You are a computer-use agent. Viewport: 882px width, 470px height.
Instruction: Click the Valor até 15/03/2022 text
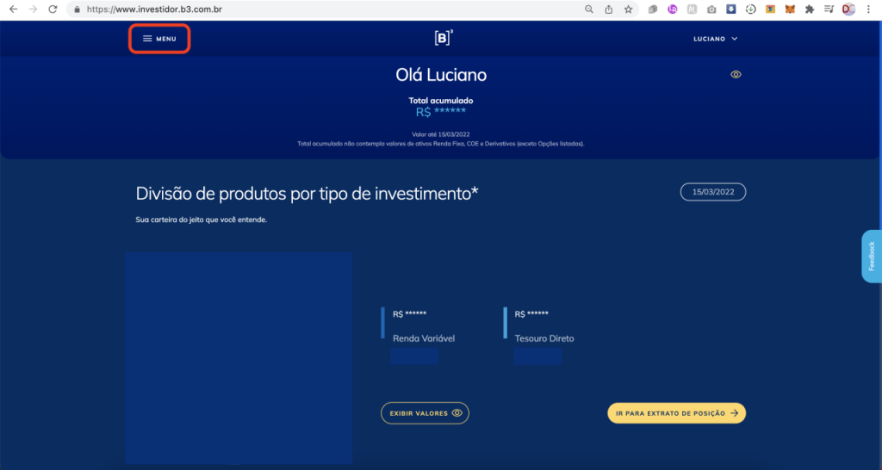coord(441,135)
